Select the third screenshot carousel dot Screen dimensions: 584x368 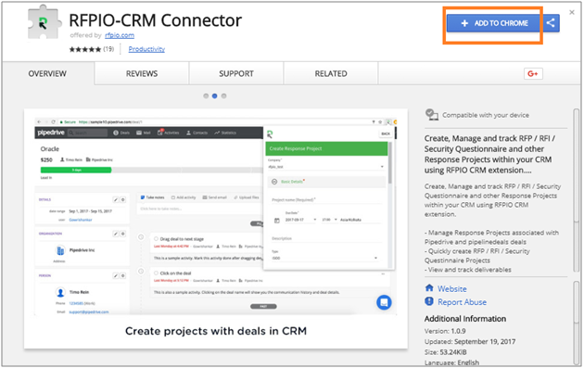223,96
